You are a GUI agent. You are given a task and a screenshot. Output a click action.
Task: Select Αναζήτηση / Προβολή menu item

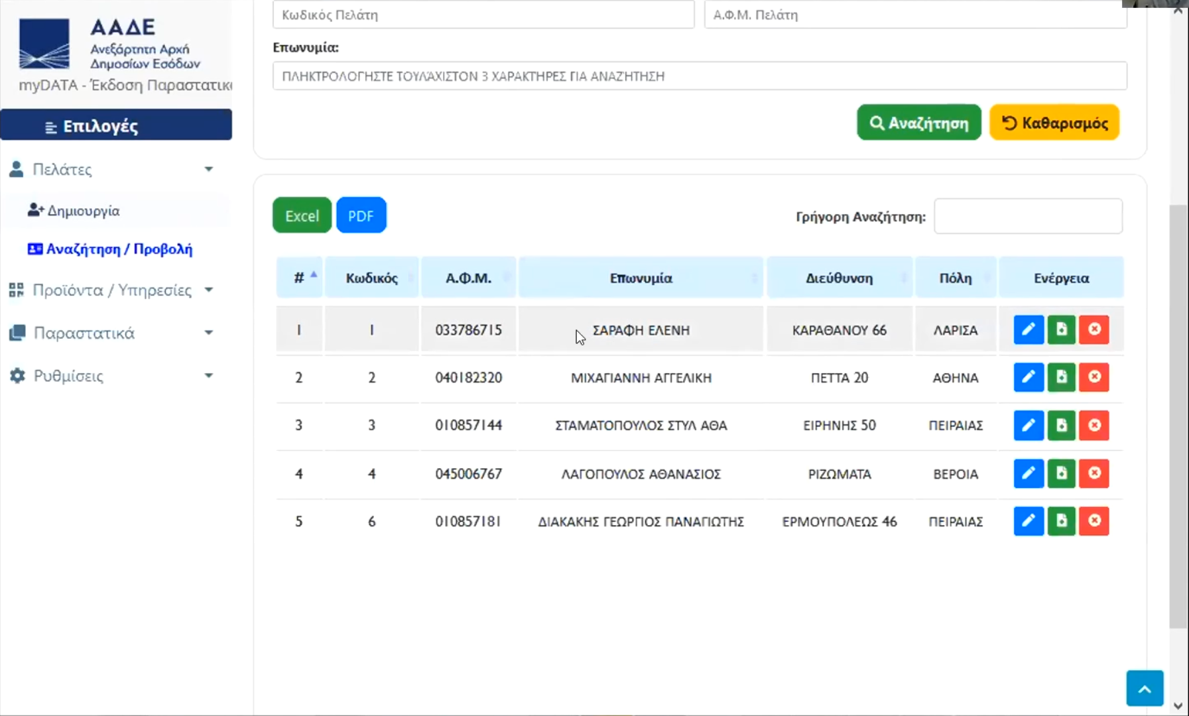pos(119,249)
